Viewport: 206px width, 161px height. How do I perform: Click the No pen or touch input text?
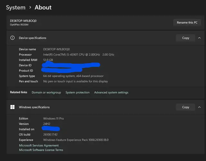click(x=76, y=81)
